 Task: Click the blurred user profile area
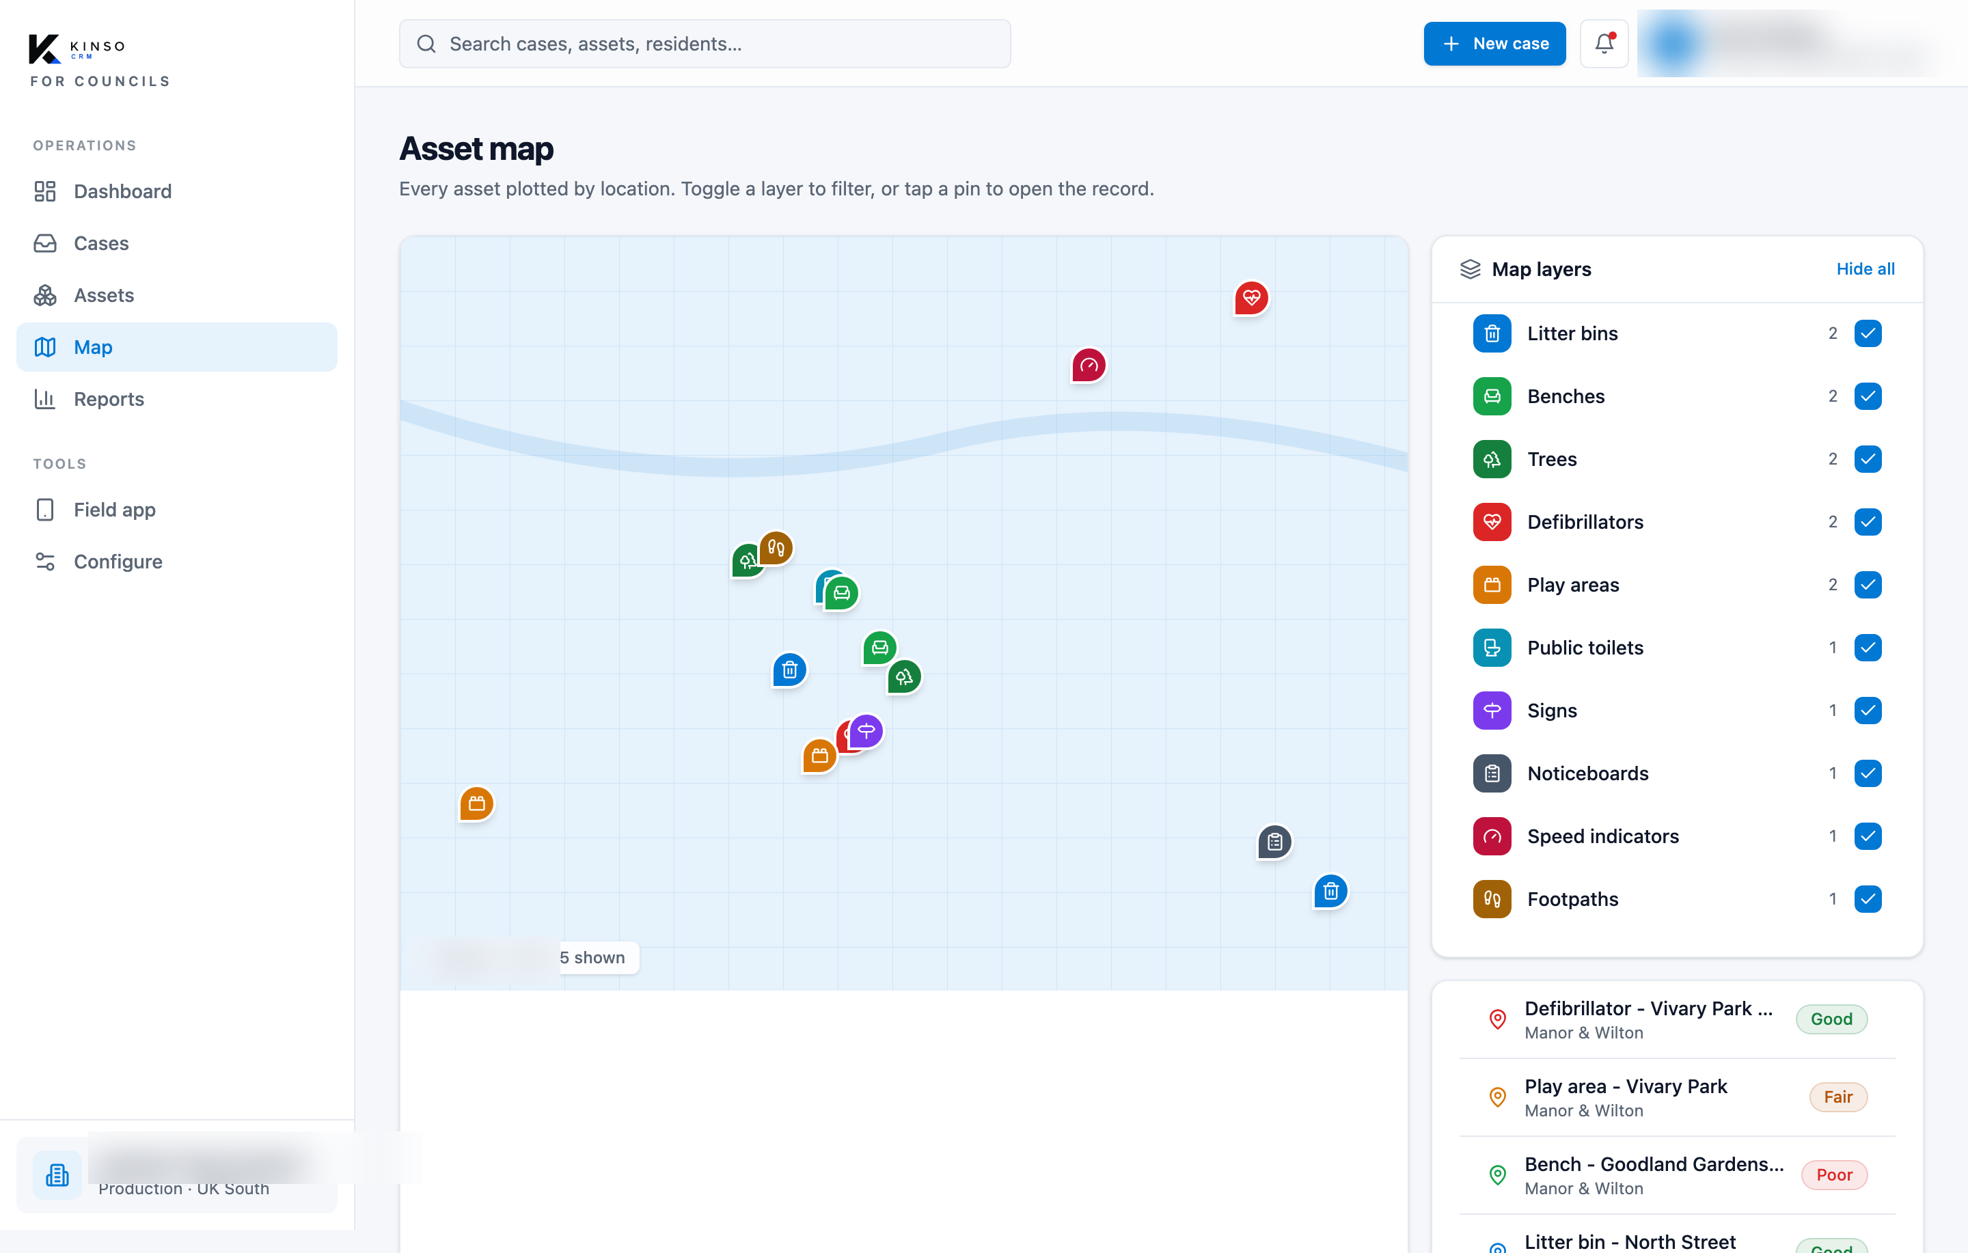pos(1790,44)
